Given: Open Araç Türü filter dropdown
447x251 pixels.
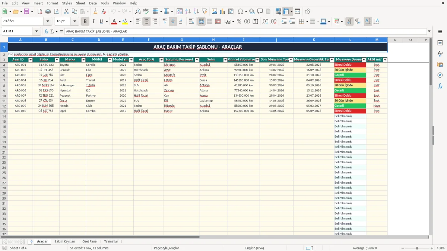Looking at the screenshot, I should tap(161, 59).
